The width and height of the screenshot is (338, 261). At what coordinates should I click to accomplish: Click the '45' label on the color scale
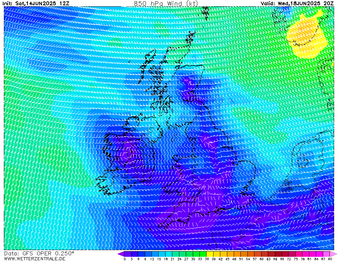pyautogui.click(x=227, y=259)
